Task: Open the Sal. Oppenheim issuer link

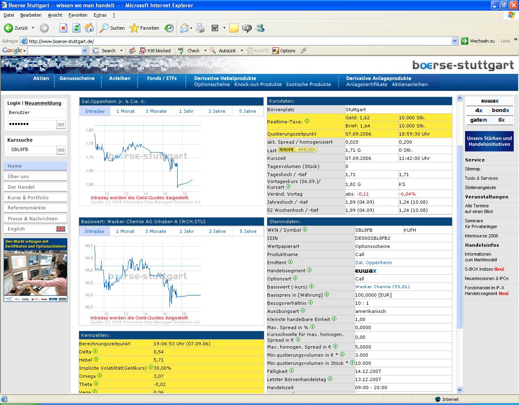Action: pyautogui.click(x=373, y=263)
